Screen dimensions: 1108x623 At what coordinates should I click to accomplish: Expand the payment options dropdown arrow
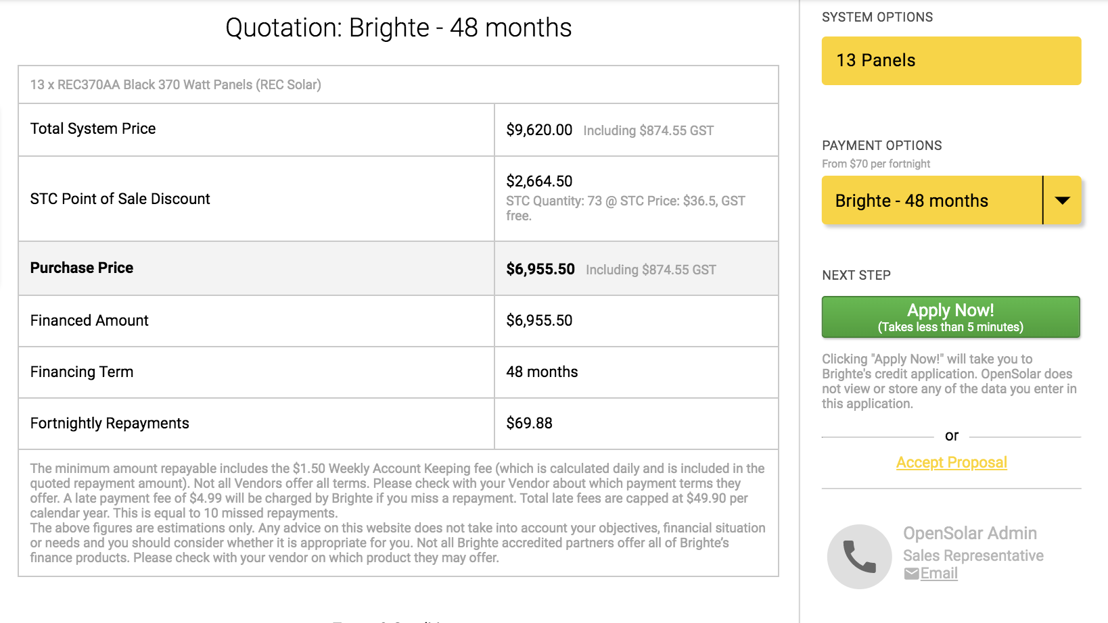[1062, 201]
